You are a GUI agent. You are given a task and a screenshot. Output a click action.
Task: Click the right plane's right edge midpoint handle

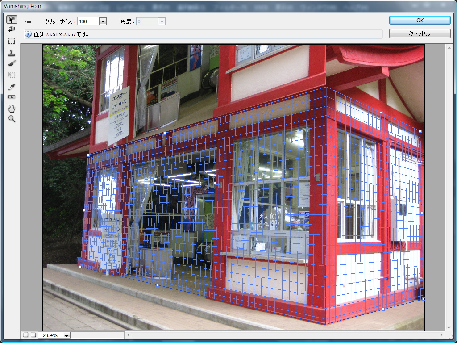tap(422, 213)
